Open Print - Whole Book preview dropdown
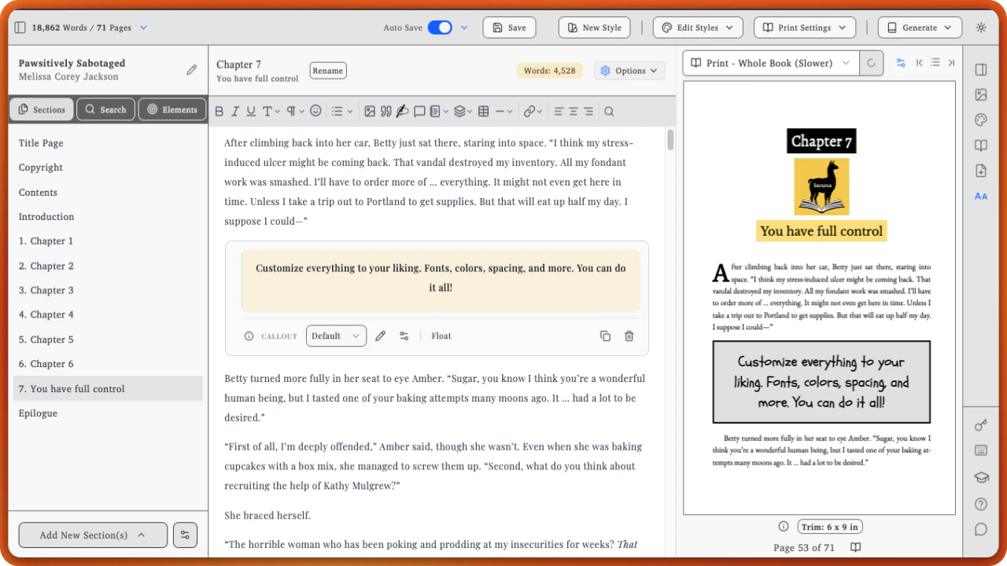 click(771, 63)
